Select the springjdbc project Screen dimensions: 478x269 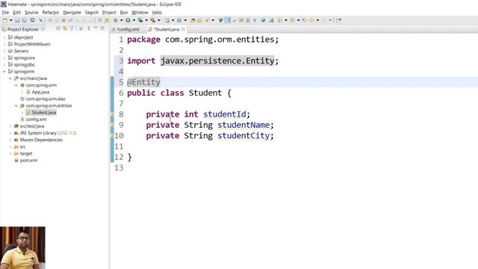22,65
